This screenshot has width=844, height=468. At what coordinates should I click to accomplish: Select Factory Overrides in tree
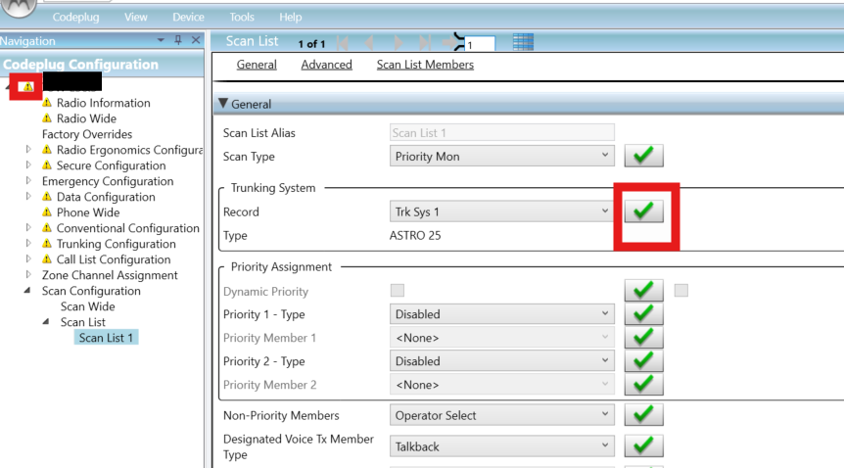coord(87,134)
